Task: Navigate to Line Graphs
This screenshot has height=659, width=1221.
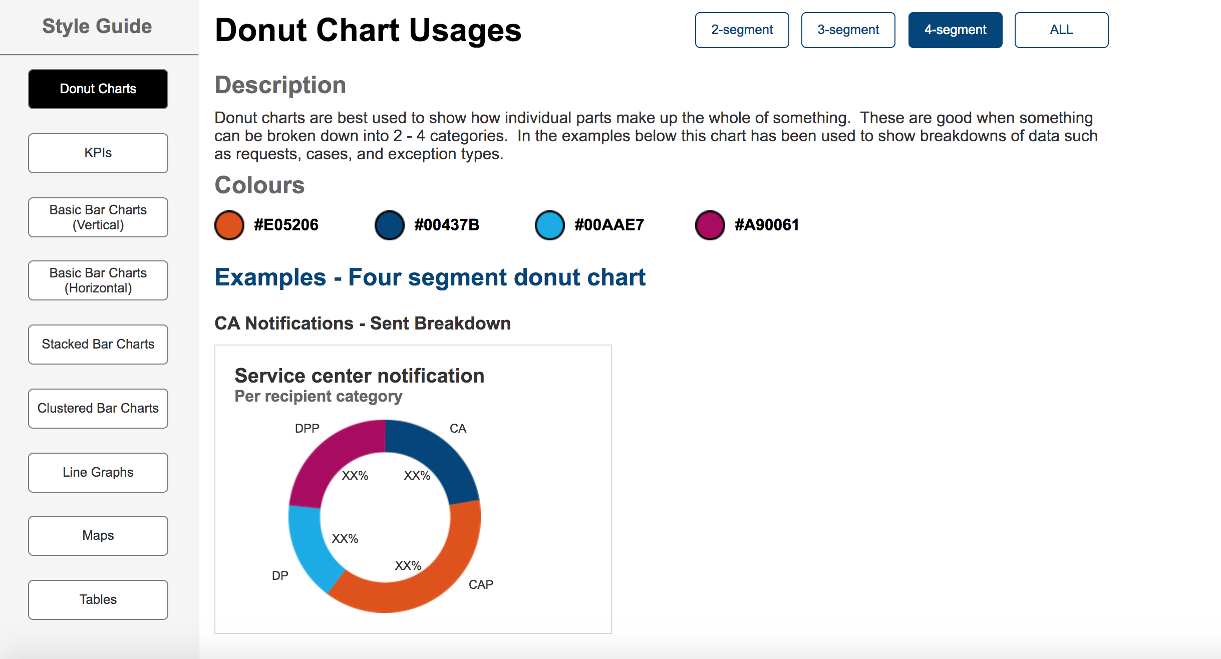Action: 98,472
